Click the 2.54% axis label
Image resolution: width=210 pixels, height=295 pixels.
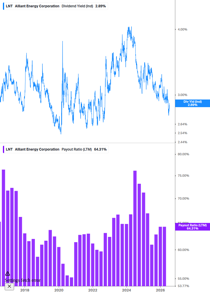pyautogui.click(x=182, y=133)
